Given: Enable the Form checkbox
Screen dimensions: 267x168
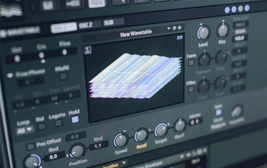Looking at the screenshot, I should coord(191,62).
